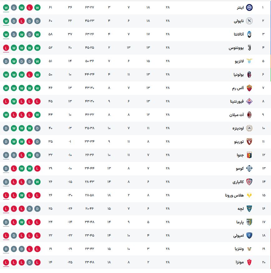Click the Parma club badge

pos(249,222)
